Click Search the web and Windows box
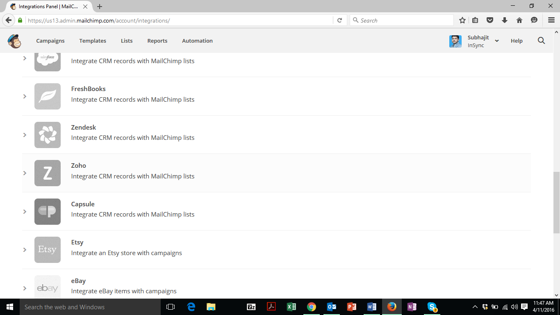 (90, 307)
